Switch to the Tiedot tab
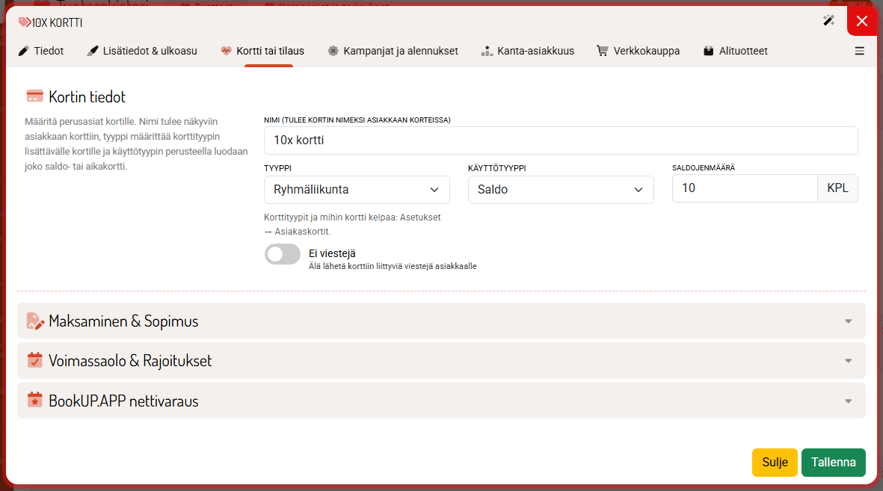Image resolution: width=883 pixels, height=491 pixels. click(41, 52)
